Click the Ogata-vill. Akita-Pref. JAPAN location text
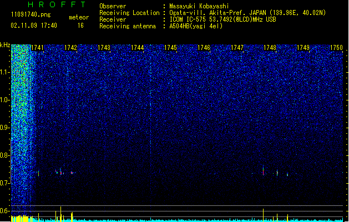This screenshot has width=349, height=222. coord(247,13)
